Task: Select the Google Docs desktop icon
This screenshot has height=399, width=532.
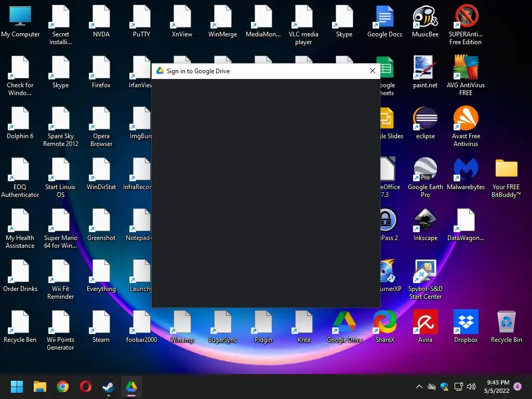Action: click(384, 21)
